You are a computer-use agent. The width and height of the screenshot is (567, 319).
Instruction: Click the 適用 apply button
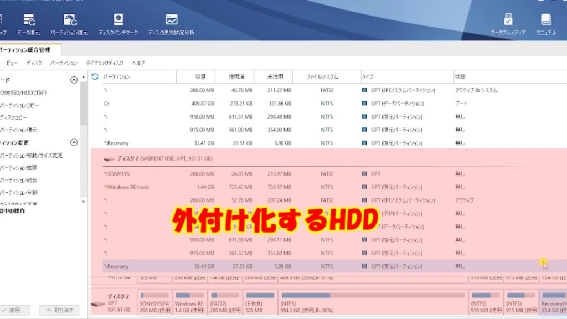click(13, 310)
